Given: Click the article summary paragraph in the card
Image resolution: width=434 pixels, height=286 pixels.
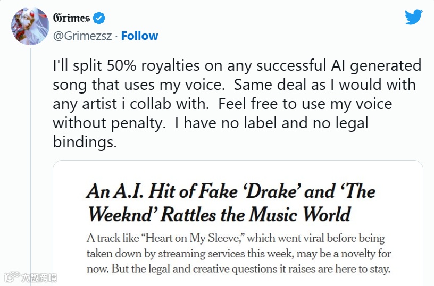Looking at the screenshot, I should (x=238, y=254).
